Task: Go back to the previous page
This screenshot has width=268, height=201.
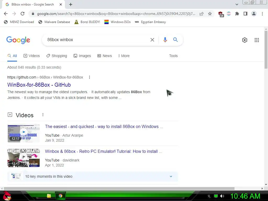Action: (6, 14)
